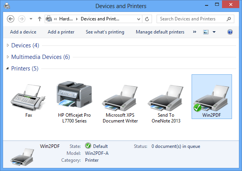Viewport: 242px width, 171px height.
Task: Expand the Devices (4) group
Action: point(8,45)
